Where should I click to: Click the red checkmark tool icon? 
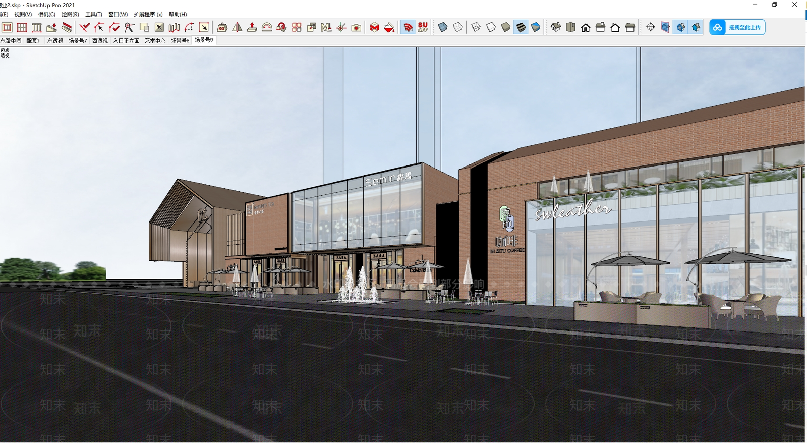point(84,27)
